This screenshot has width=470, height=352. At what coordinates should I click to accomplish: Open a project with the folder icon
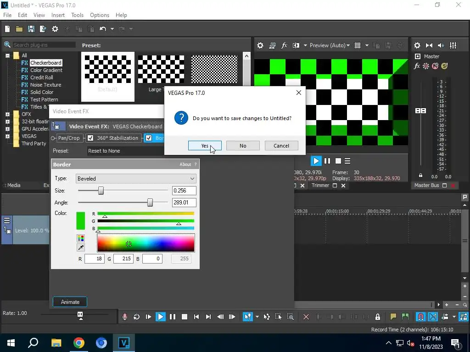click(19, 29)
